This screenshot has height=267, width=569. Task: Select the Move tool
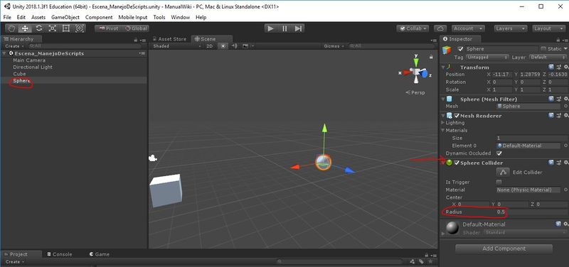pos(25,28)
